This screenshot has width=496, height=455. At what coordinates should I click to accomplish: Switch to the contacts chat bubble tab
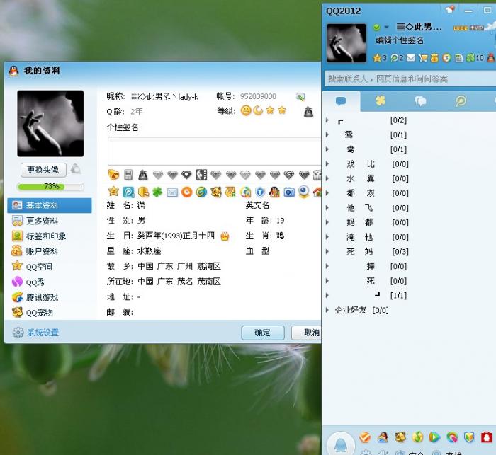tap(341, 101)
